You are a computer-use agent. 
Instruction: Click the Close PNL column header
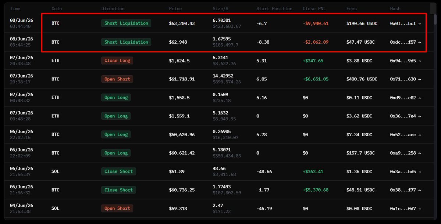pos(314,9)
